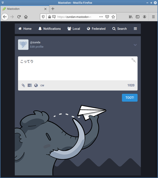Open the Notifications tab
Screen dimensions: 158x178
(50, 29)
